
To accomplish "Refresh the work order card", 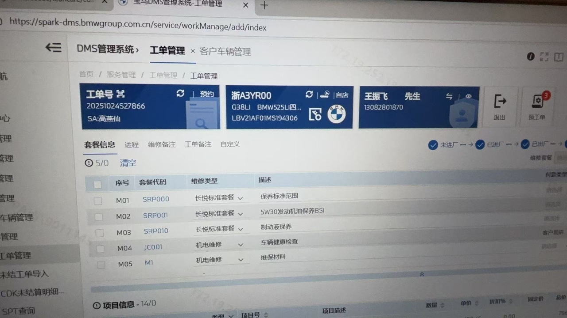I will pos(180,93).
